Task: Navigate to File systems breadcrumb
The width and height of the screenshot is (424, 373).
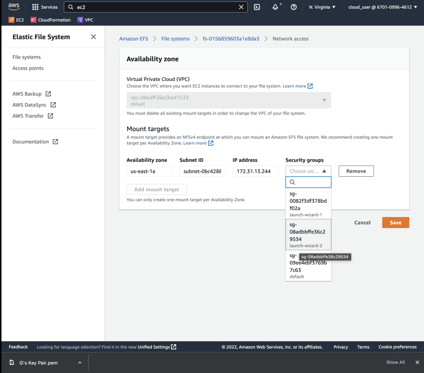Action: [175, 39]
